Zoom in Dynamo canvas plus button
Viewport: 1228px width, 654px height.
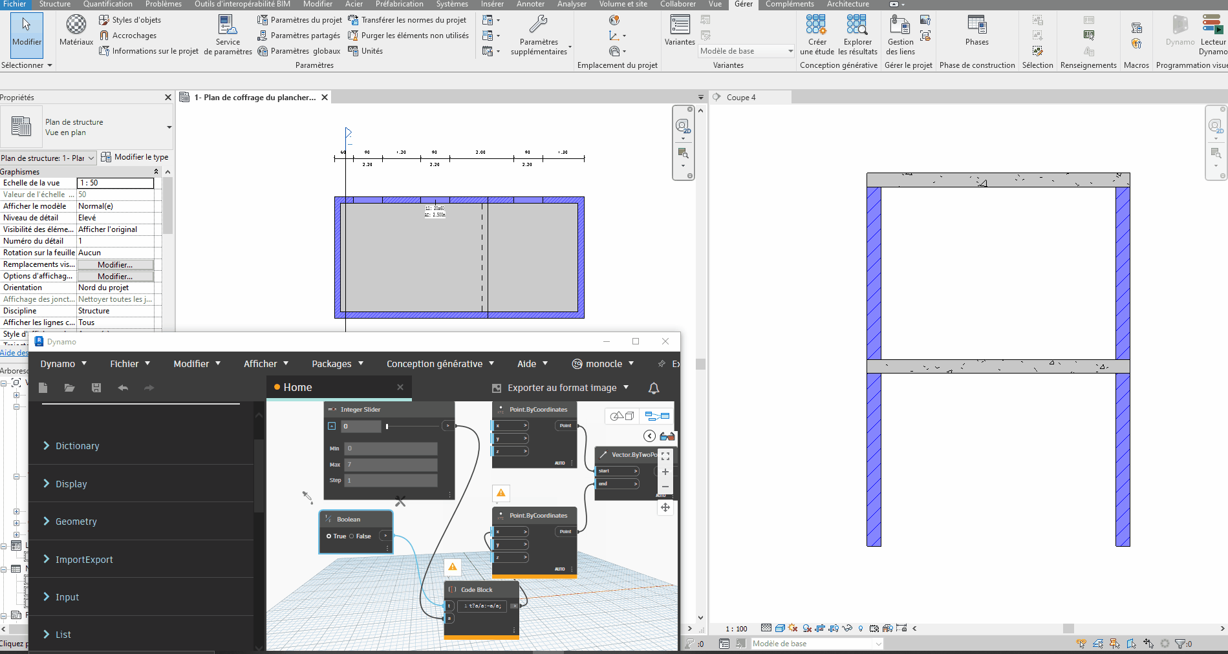point(665,472)
